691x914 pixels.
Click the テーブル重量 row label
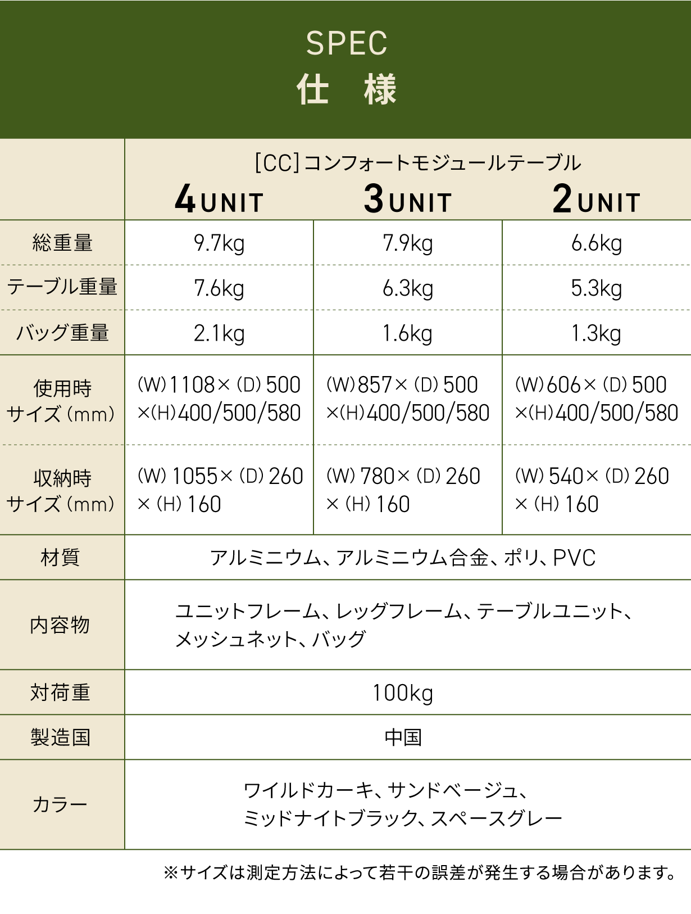pos(62,287)
